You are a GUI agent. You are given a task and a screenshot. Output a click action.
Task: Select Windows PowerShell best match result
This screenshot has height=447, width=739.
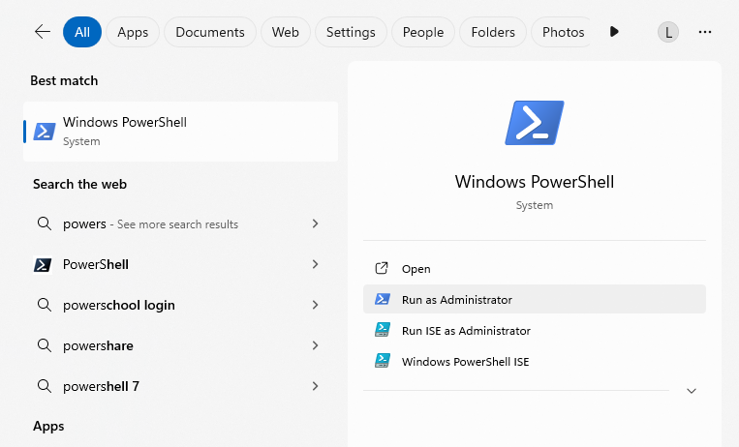click(180, 132)
